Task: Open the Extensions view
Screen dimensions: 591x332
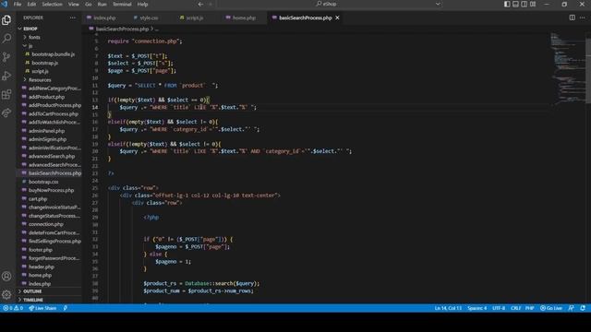Action: click(6, 94)
